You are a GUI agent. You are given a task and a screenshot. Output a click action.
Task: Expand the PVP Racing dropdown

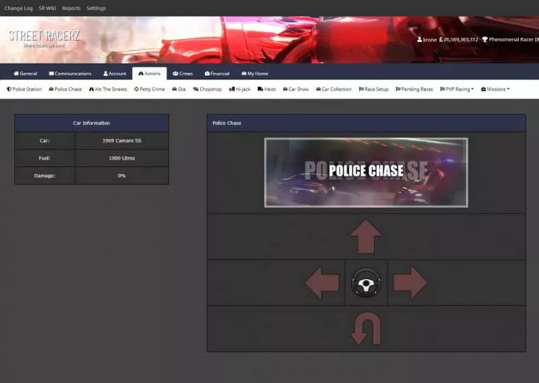click(457, 89)
